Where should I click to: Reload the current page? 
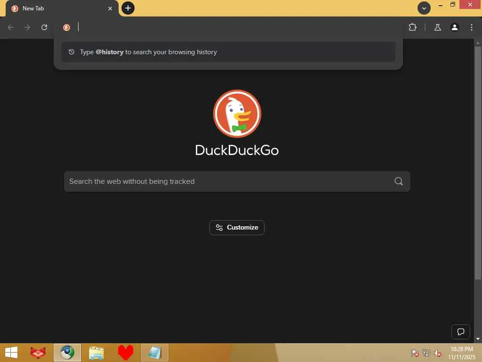click(44, 27)
